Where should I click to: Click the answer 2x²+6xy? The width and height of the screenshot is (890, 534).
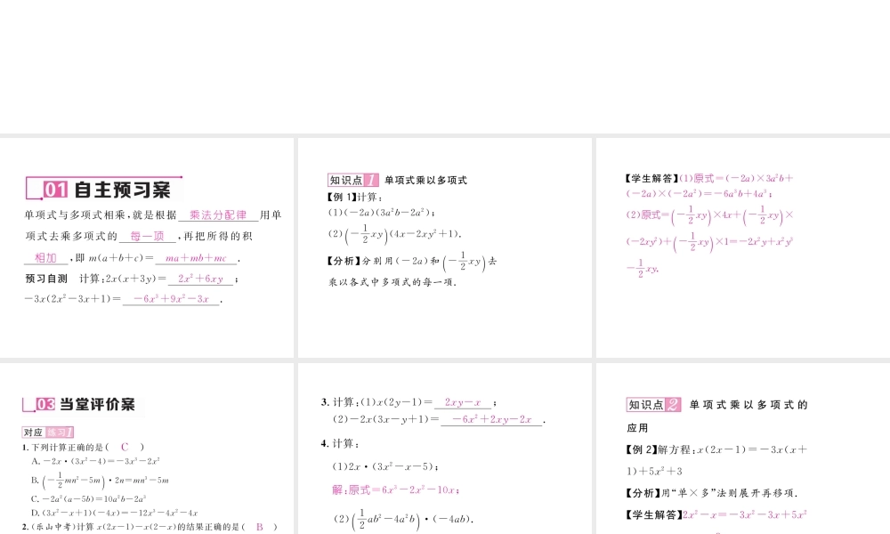pos(200,279)
